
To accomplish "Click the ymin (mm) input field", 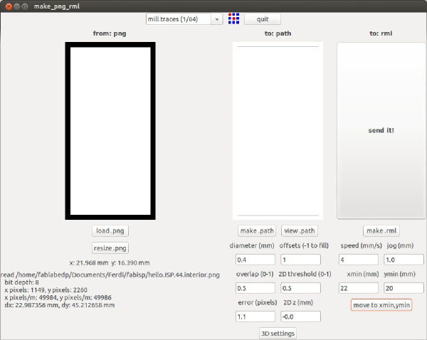I will 404,288.
